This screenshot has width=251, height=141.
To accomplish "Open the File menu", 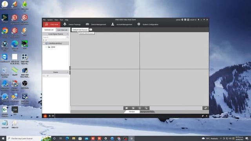I will click(44, 20).
